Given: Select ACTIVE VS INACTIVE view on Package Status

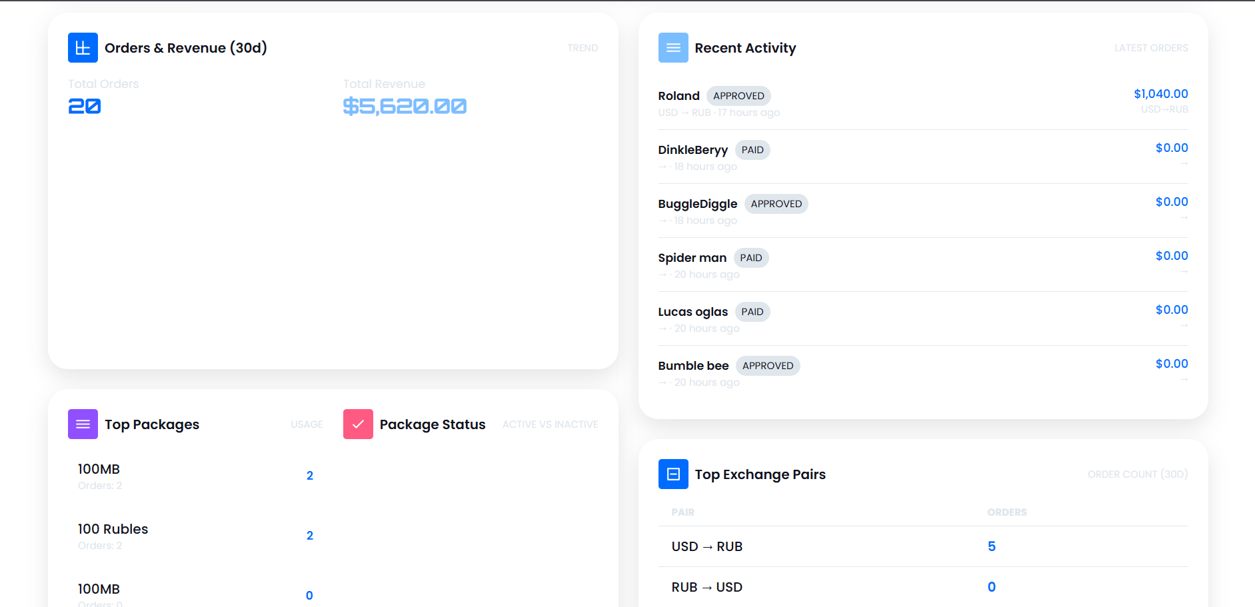Looking at the screenshot, I should click(550, 424).
